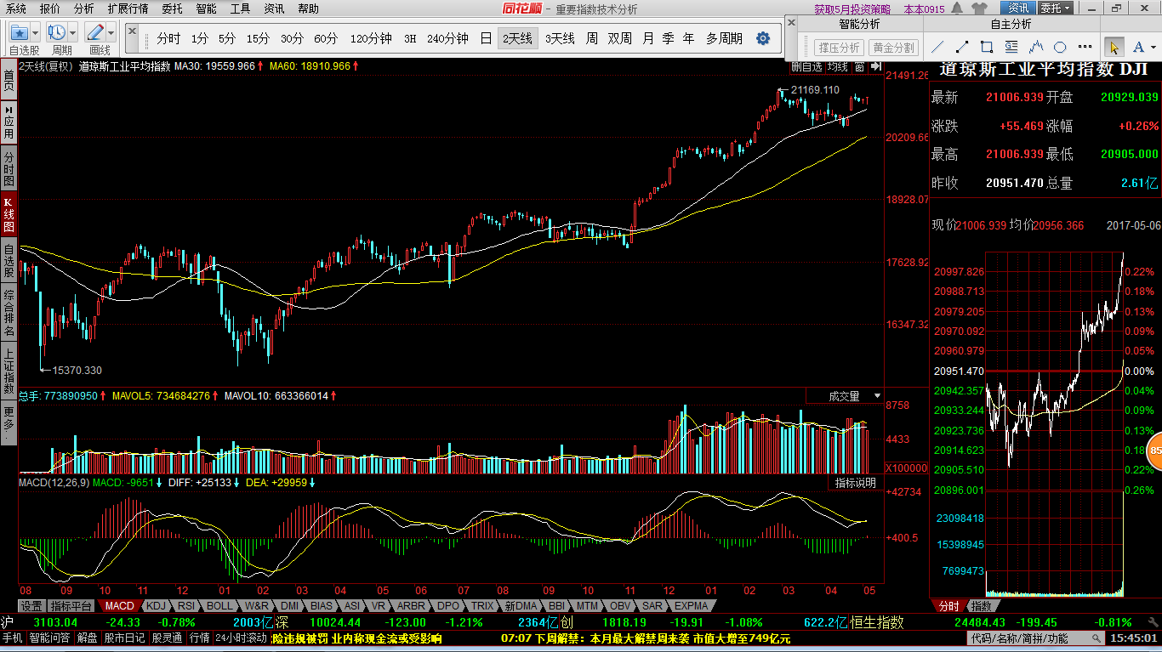Open 首页 in the left sidebar
The height and width of the screenshot is (652, 1162).
point(9,81)
